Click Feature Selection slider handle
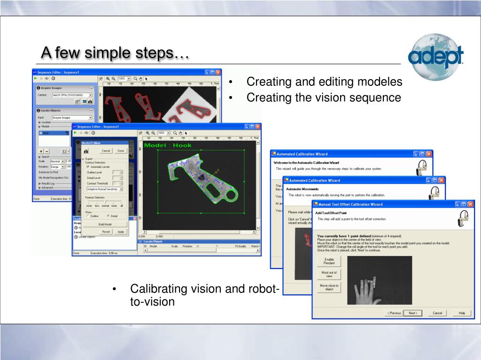Viewport: 481px width, 360px height. tap(106, 202)
